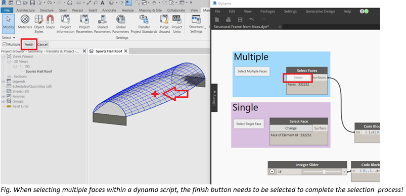Open Project Information
406x196 pixels.
click(x=66, y=24)
